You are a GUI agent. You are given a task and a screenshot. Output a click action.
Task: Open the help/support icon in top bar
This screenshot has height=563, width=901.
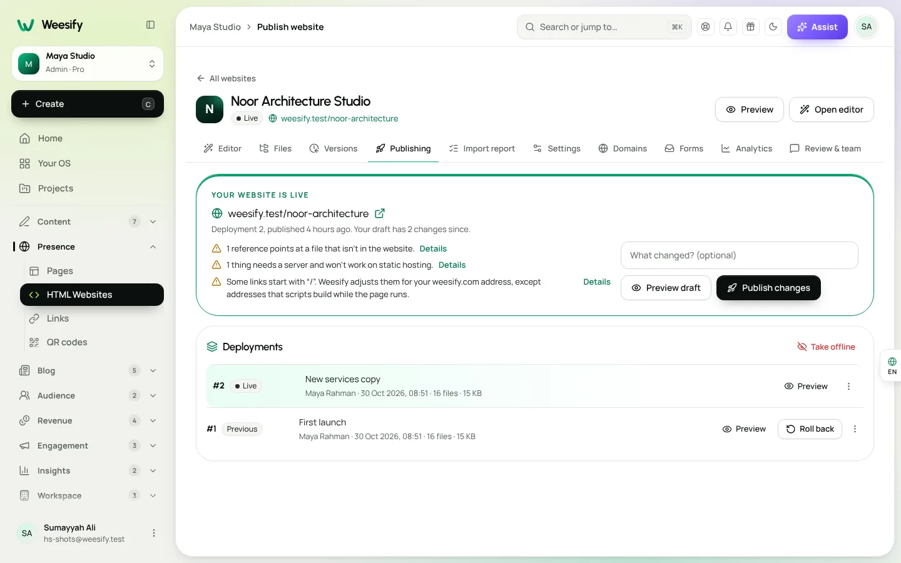(706, 27)
